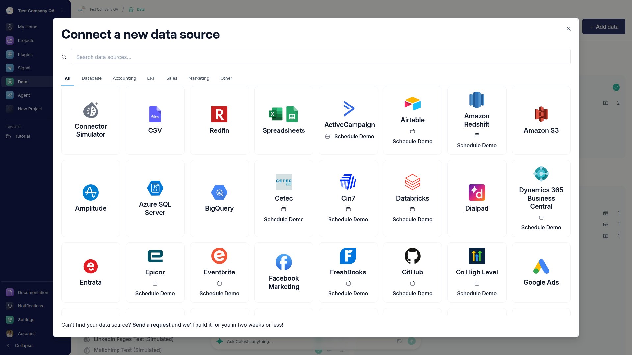Filter by the ERP tab
This screenshot has height=355, width=632.
151,78
